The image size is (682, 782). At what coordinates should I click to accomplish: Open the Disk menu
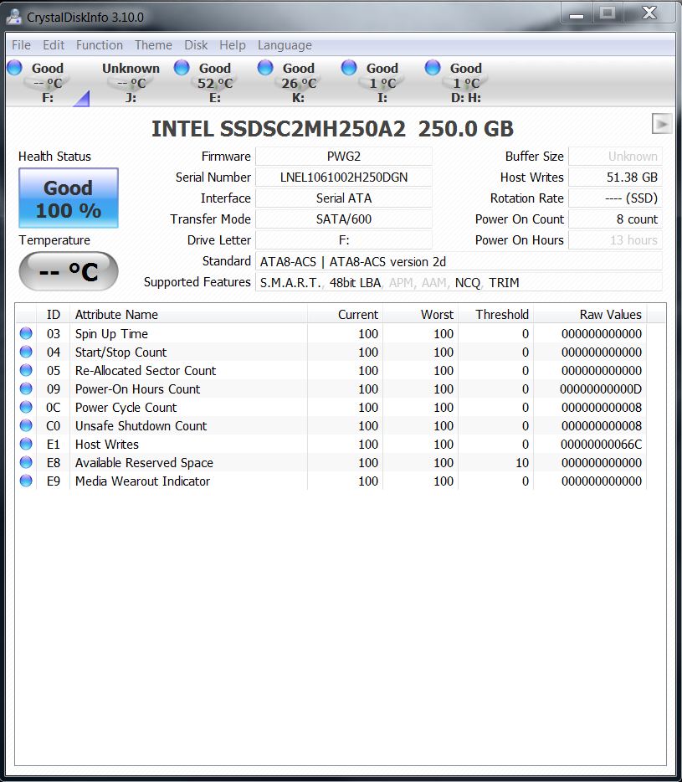pyautogui.click(x=196, y=45)
